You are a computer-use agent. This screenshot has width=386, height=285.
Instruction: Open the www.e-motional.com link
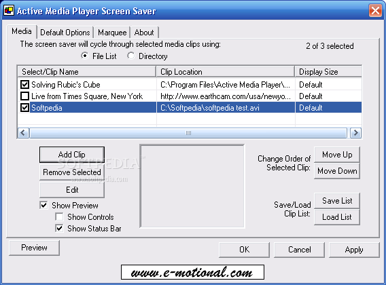click(192, 272)
